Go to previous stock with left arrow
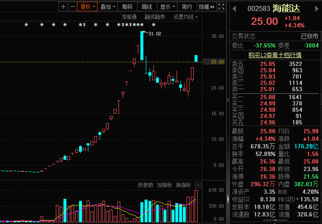322x224 pixels. (x=234, y=9)
